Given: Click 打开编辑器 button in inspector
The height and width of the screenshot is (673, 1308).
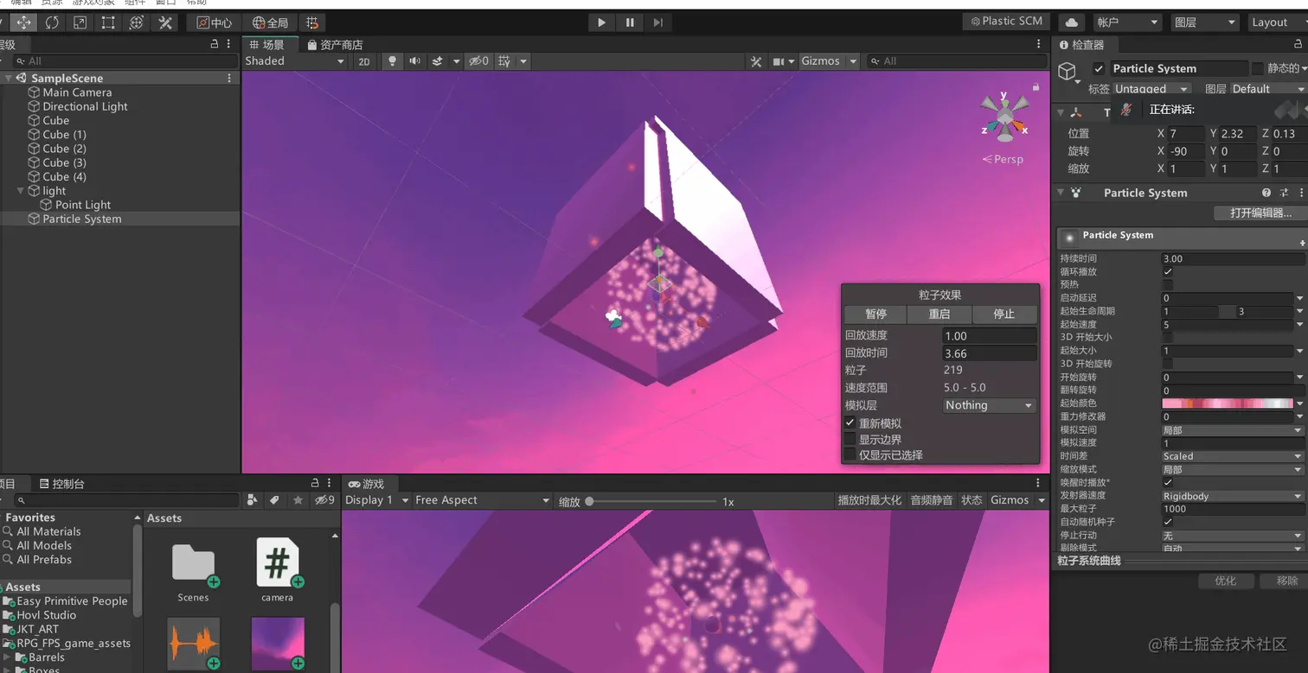Looking at the screenshot, I should [1260, 213].
